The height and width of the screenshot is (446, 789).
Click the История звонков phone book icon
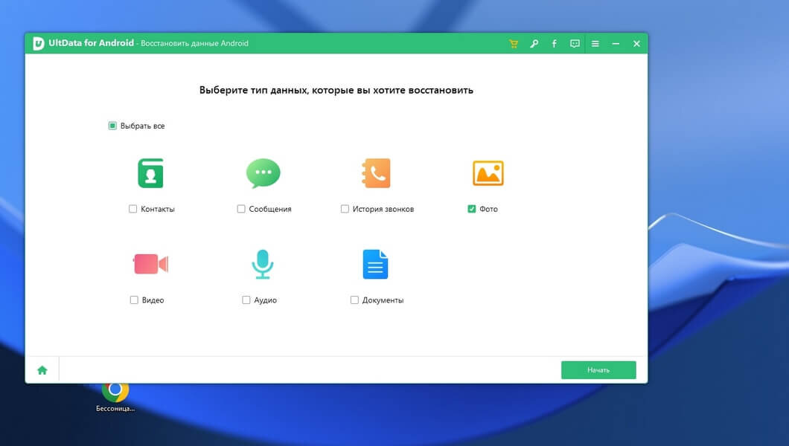pyautogui.click(x=376, y=173)
